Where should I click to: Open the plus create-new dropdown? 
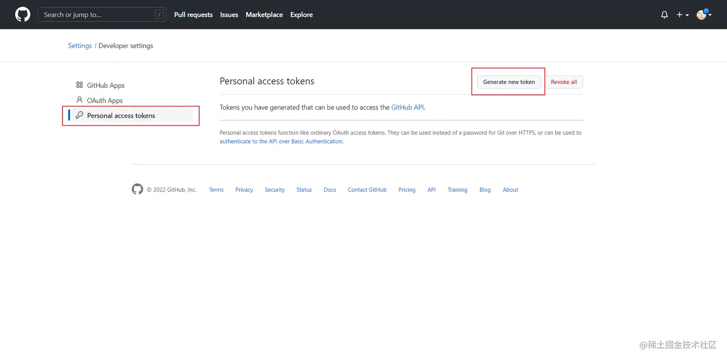click(x=683, y=15)
